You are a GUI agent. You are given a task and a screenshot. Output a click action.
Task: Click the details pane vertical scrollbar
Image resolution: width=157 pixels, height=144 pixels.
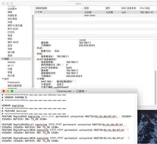click(155, 87)
